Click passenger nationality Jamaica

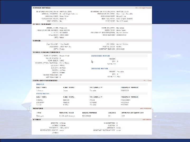pos(93,102)
